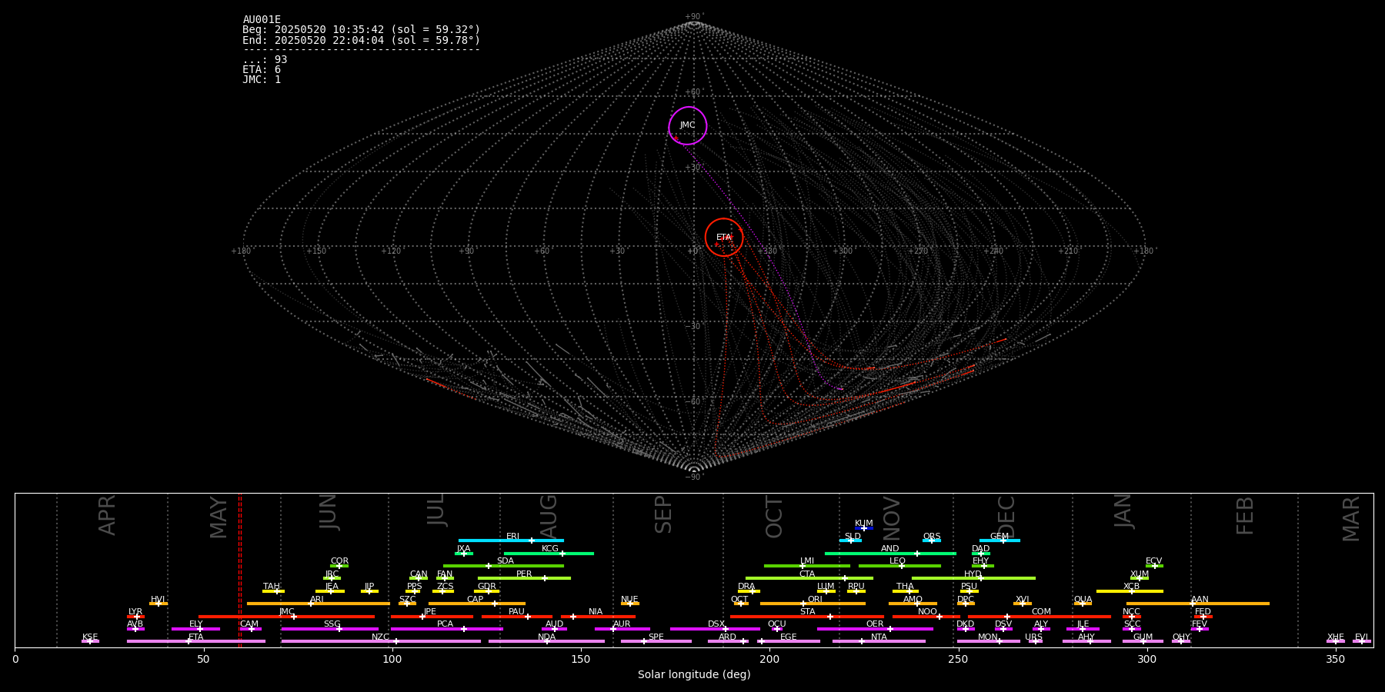The image size is (1385, 692).
Task: Click the End: 20250520 22:04:04 line
Action: (361, 40)
